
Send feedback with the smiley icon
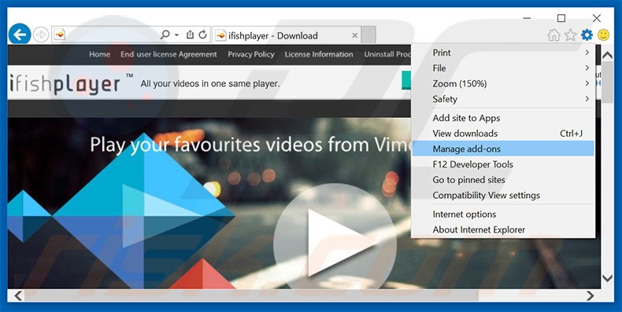tap(603, 35)
